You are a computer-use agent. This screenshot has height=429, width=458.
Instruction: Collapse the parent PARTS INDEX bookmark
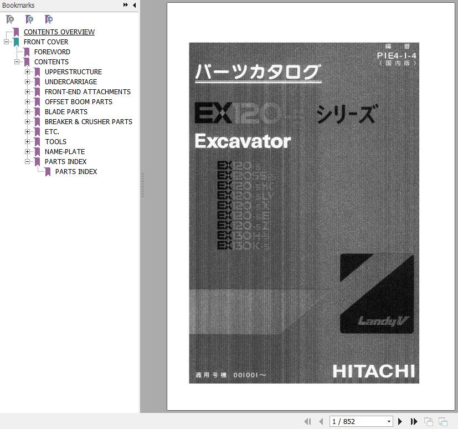27,161
